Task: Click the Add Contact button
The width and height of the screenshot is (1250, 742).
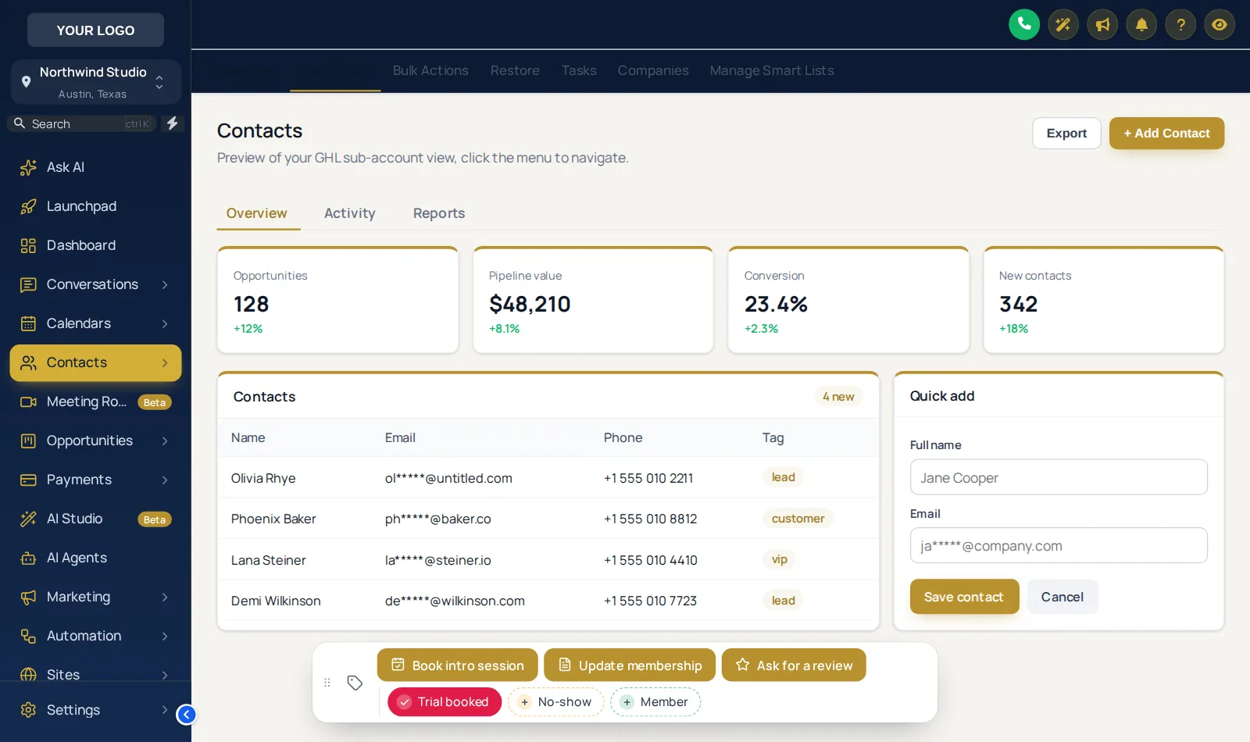Action: 1166,134
